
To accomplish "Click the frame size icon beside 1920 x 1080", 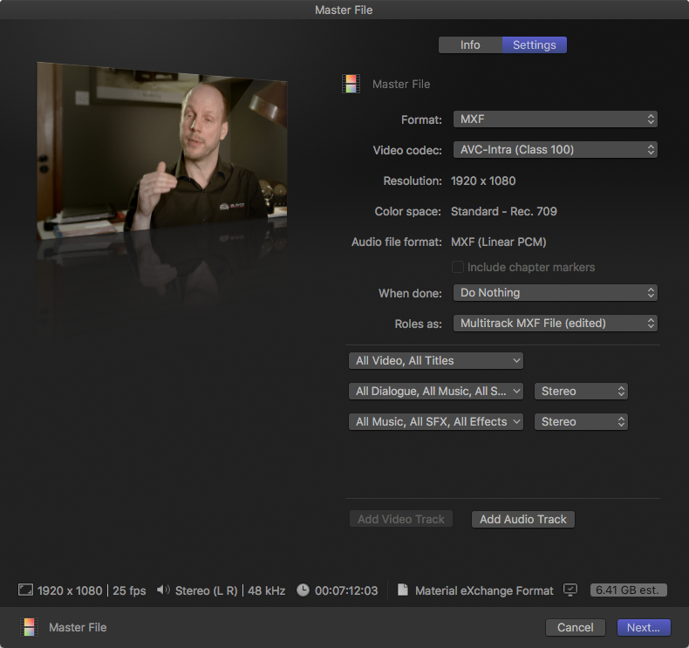I will [25, 590].
